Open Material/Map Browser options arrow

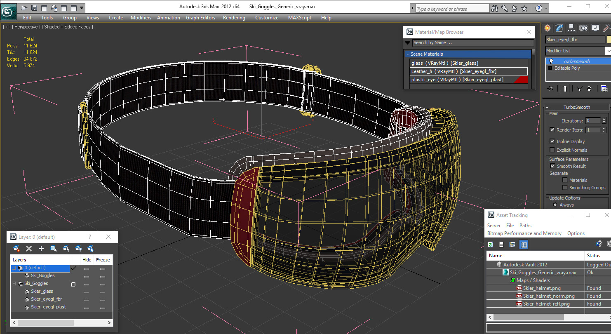click(x=408, y=42)
